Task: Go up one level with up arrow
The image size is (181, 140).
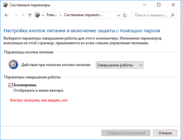Action: 30,15
